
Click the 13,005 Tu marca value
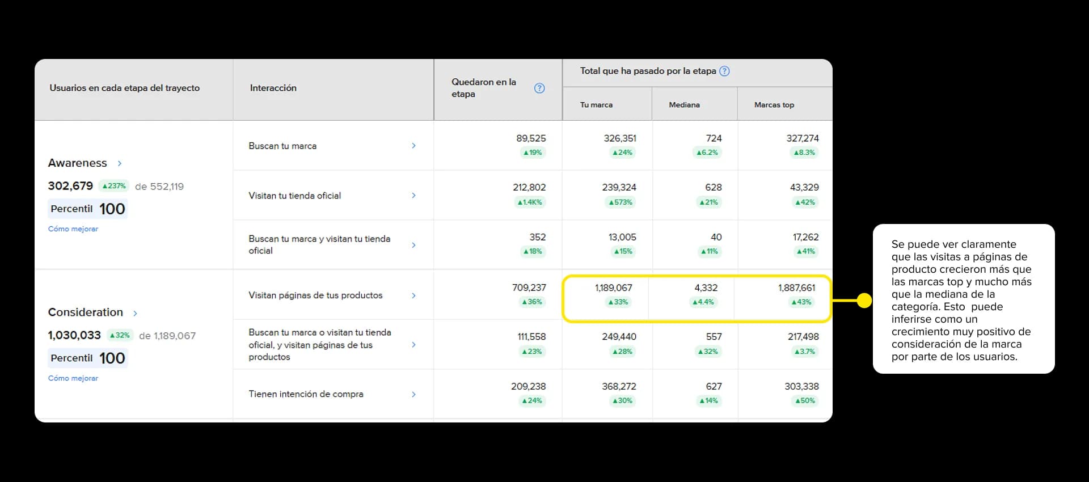[x=622, y=237]
